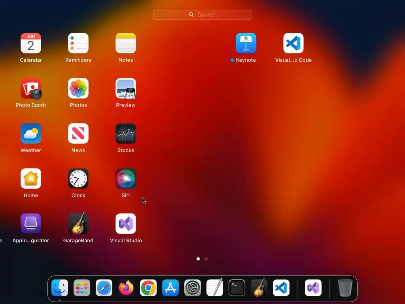Viewport: 405px width, 304px height.
Task: Open Visual Studio in Launchpad grid
Action: tap(126, 224)
